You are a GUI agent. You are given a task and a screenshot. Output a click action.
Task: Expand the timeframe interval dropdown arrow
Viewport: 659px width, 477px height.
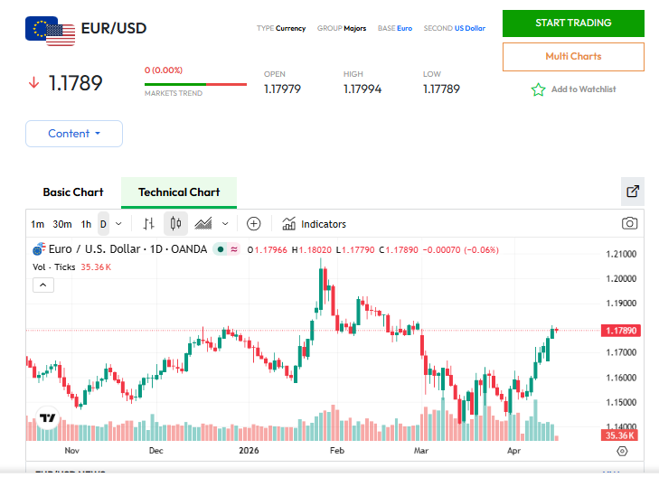(x=118, y=224)
